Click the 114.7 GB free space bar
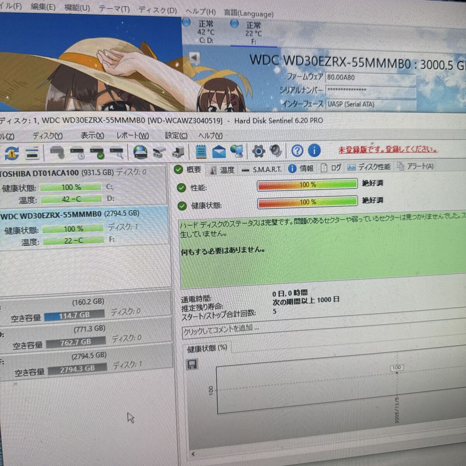 [74, 316]
